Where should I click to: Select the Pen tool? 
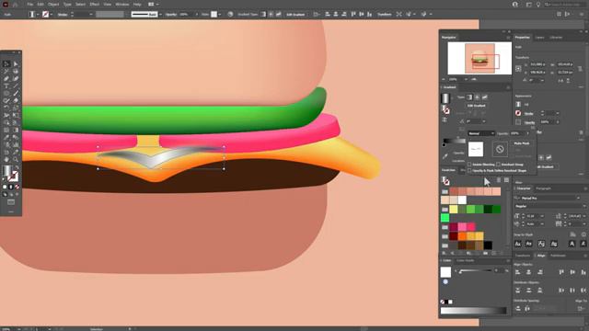pyautogui.click(x=6, y=79)
